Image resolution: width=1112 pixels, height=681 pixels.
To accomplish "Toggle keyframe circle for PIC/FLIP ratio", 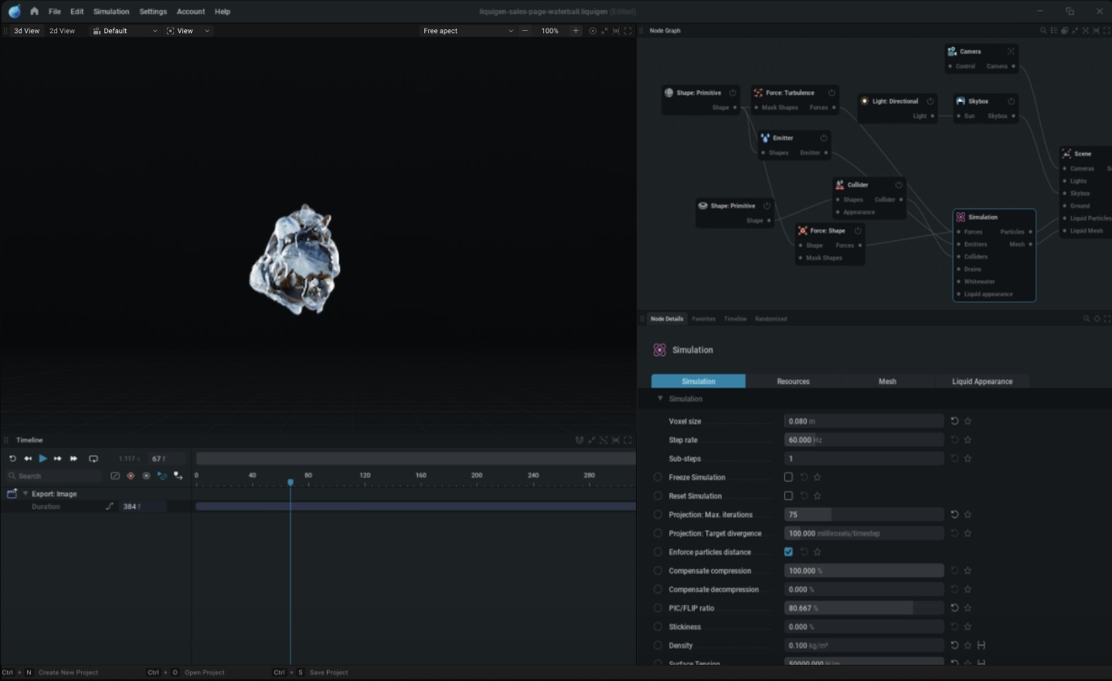I will pos(658,608).
